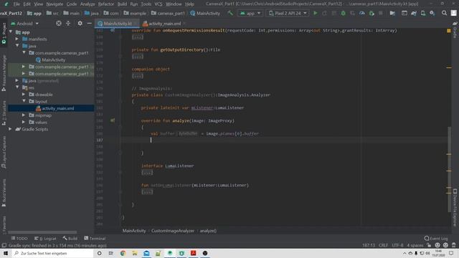
Task: Expand the drawable folder
Action: (24, 95)
